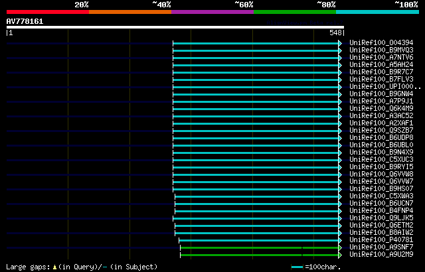Click the cyan alignment bar for Q6ETM2
Viewport: 425px width, 272px height.
(257, 226)
